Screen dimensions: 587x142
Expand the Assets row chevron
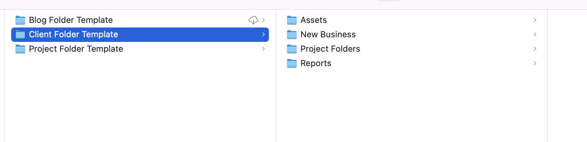coord(535,20)
